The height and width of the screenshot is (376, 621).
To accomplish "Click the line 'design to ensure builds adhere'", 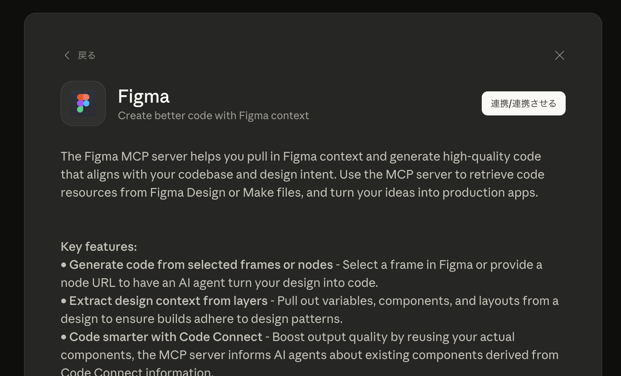I will coord(201,319).
